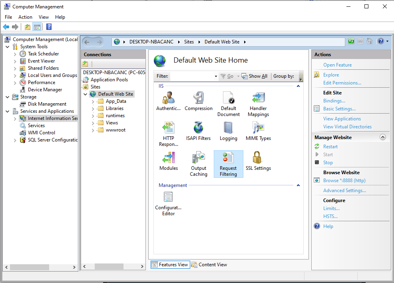394x283 pixels.
Task: Click Advanced Settings... link
Action: (x=344, y=191)
